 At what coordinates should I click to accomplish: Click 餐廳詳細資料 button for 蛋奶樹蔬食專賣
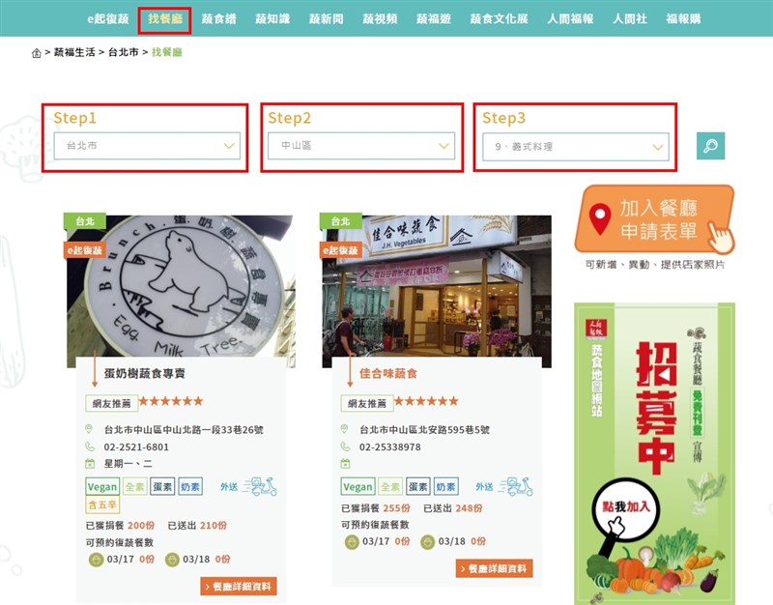239,587
